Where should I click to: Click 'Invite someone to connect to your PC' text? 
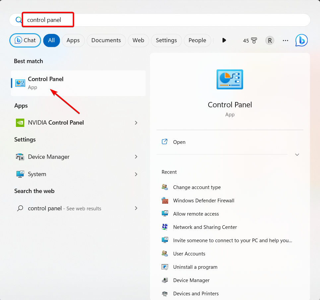[x=233, y=241]
